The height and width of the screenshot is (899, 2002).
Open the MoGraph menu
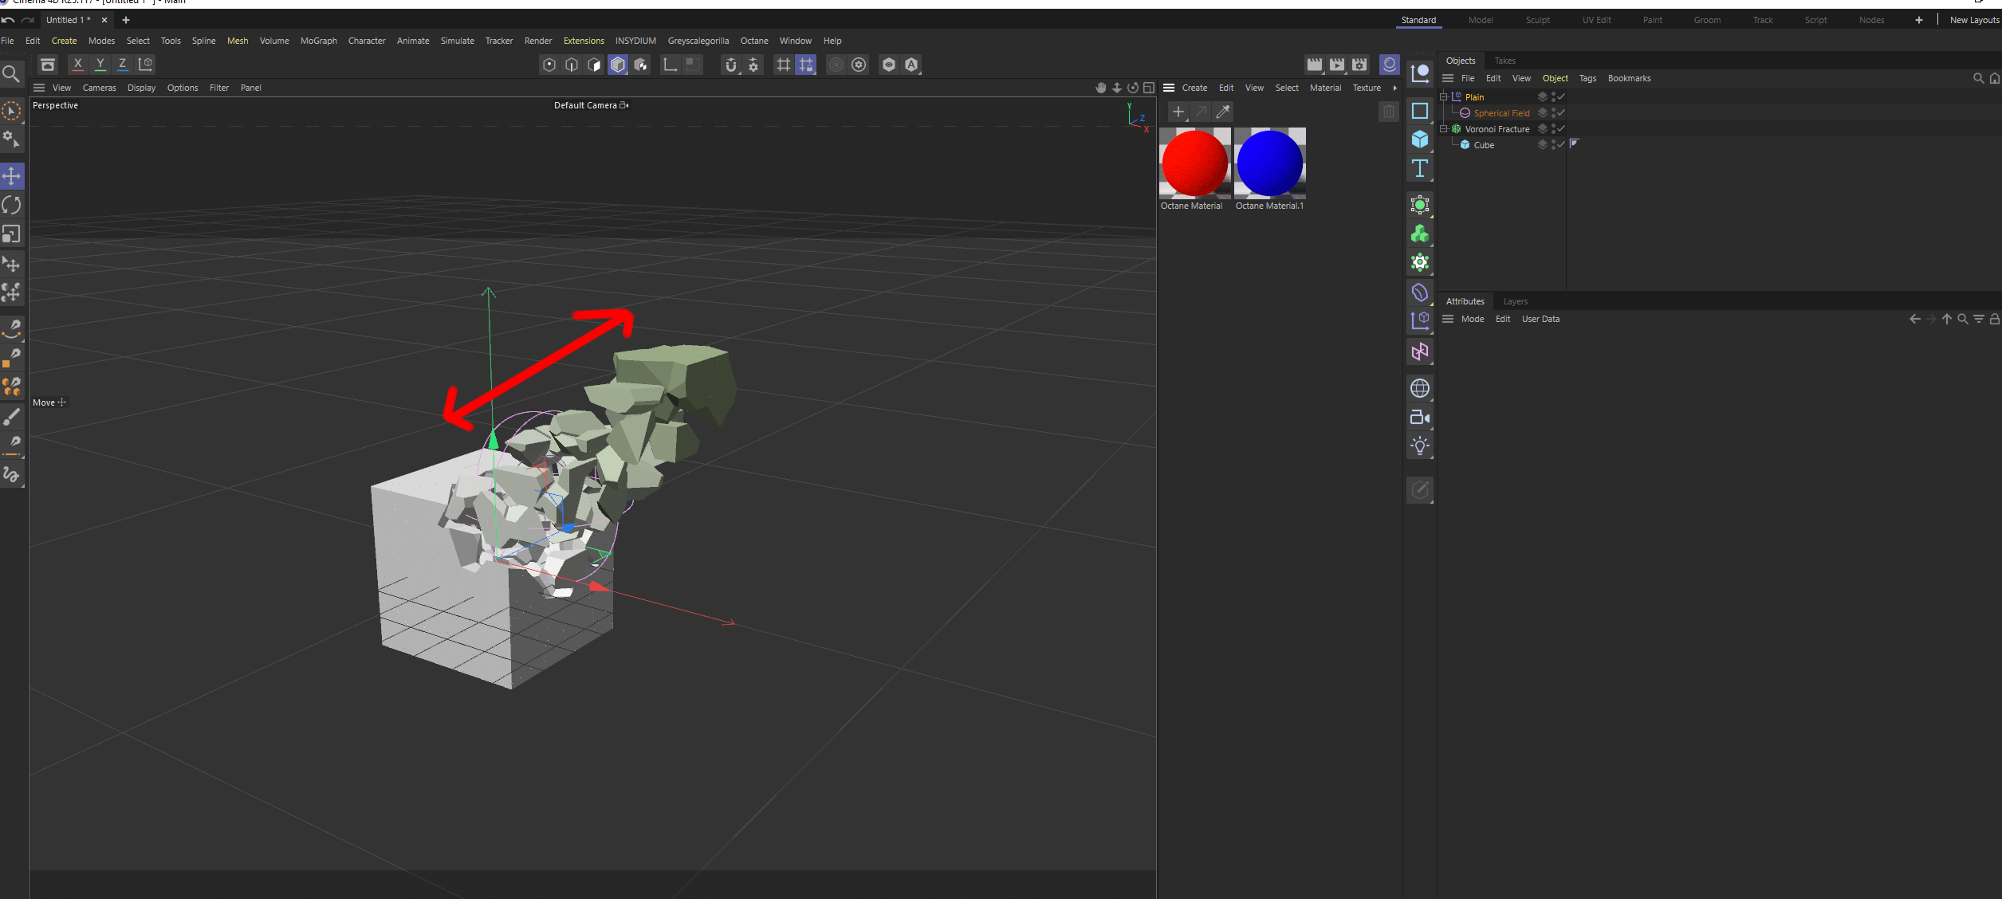(318, 41)
